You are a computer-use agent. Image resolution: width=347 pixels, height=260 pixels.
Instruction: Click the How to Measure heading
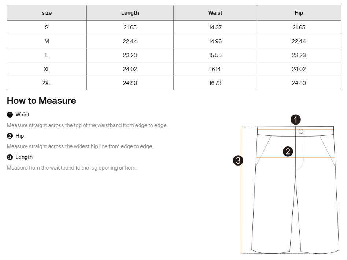click(x=41, y=101)
